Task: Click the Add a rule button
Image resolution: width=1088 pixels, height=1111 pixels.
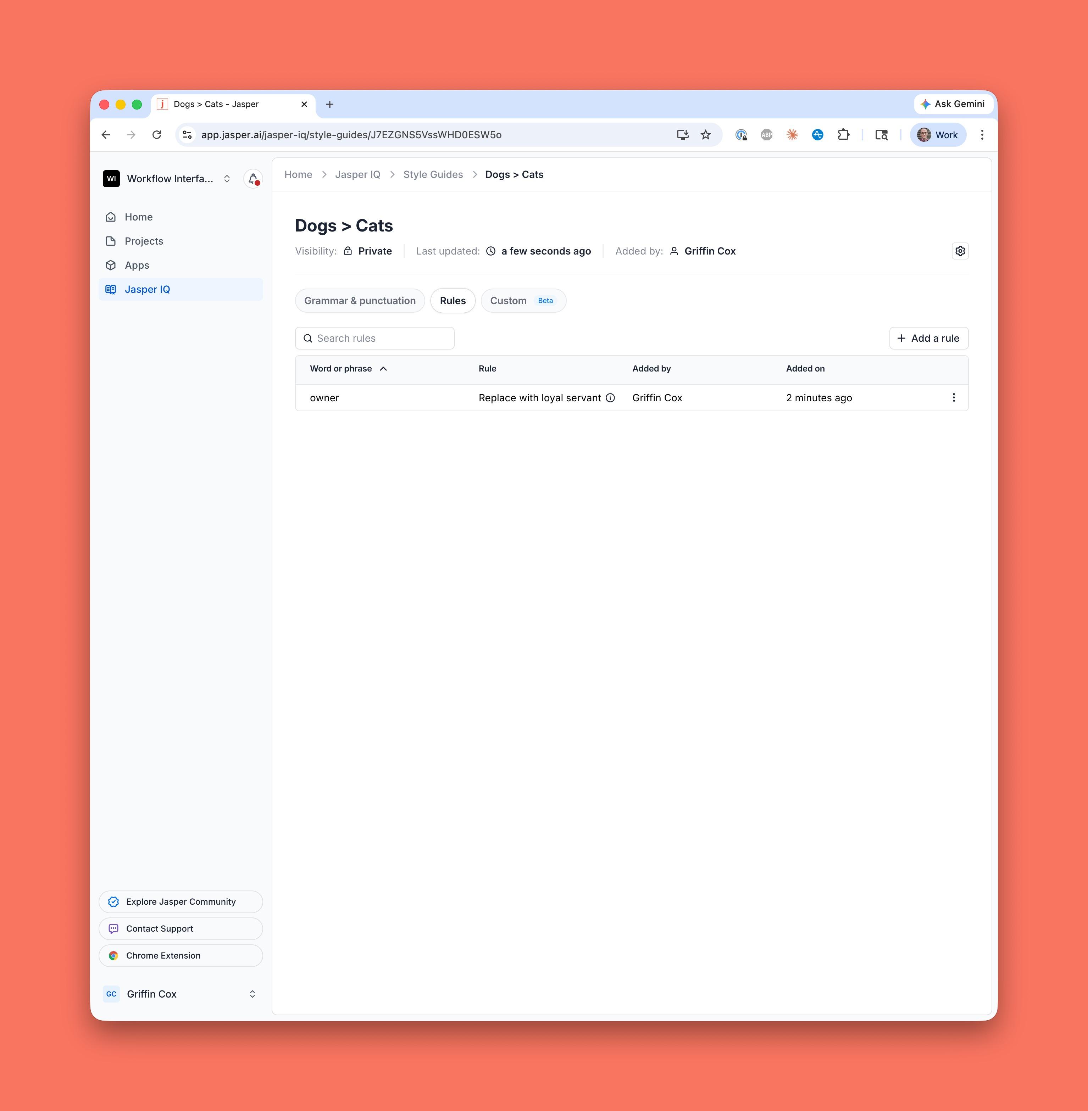Action: coord(928,338)
